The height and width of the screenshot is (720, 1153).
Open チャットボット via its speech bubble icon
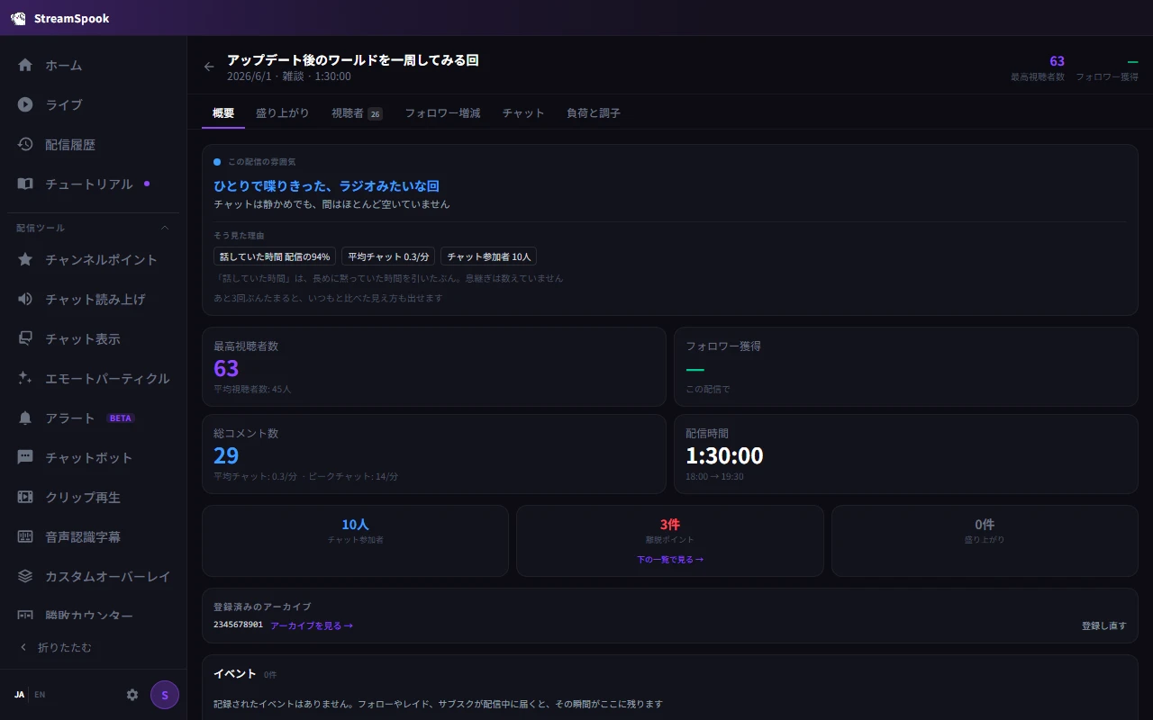coord(25,457)
